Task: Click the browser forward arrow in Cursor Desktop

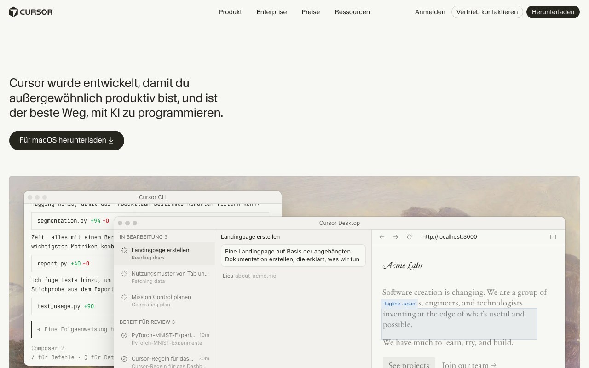Action: tap(396, 237)
